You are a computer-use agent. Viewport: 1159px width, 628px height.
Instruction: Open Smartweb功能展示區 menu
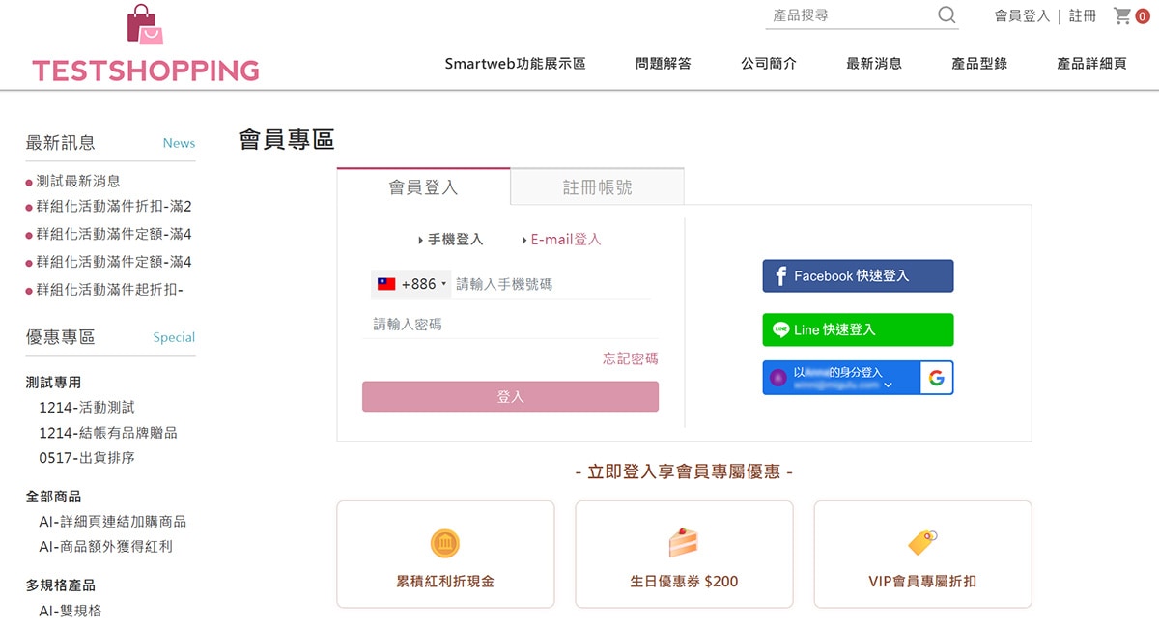pos(515,64)
